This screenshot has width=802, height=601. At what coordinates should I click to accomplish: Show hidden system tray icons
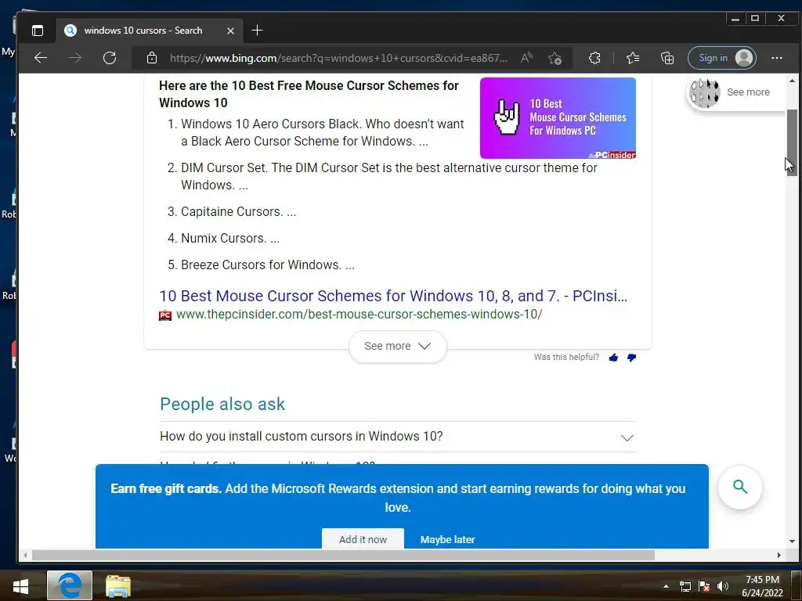(666, 586)
